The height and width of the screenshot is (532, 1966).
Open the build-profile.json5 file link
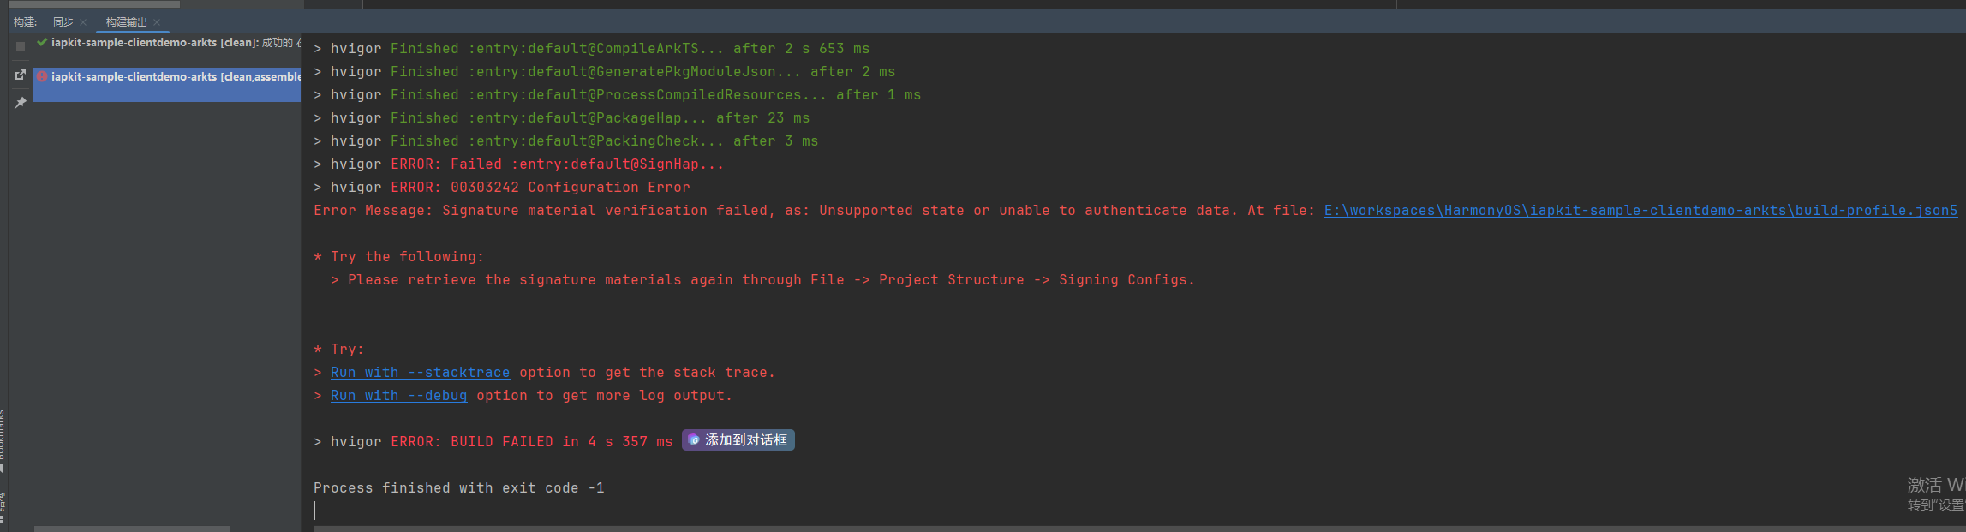coord(1640,211)
